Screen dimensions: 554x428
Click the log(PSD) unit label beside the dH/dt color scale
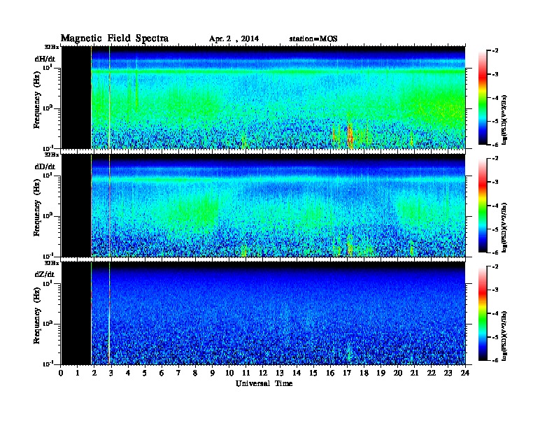(x=504, y=120)
